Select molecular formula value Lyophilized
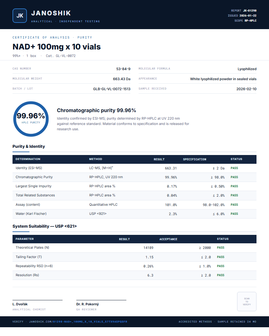Screen dimensions: 269x336 [247, 69]
